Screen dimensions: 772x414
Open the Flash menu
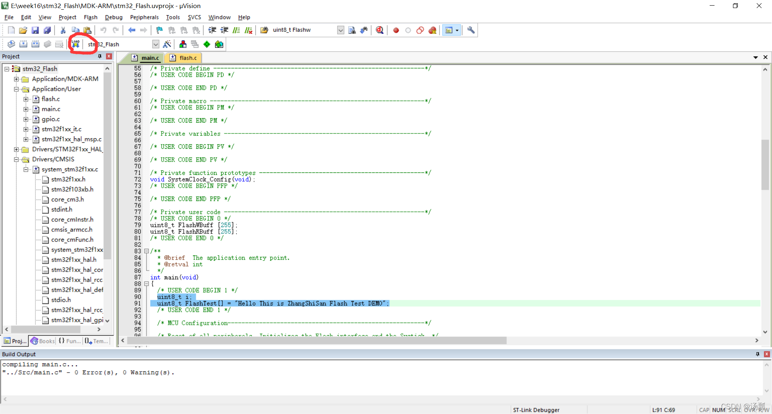pos(90,17)
